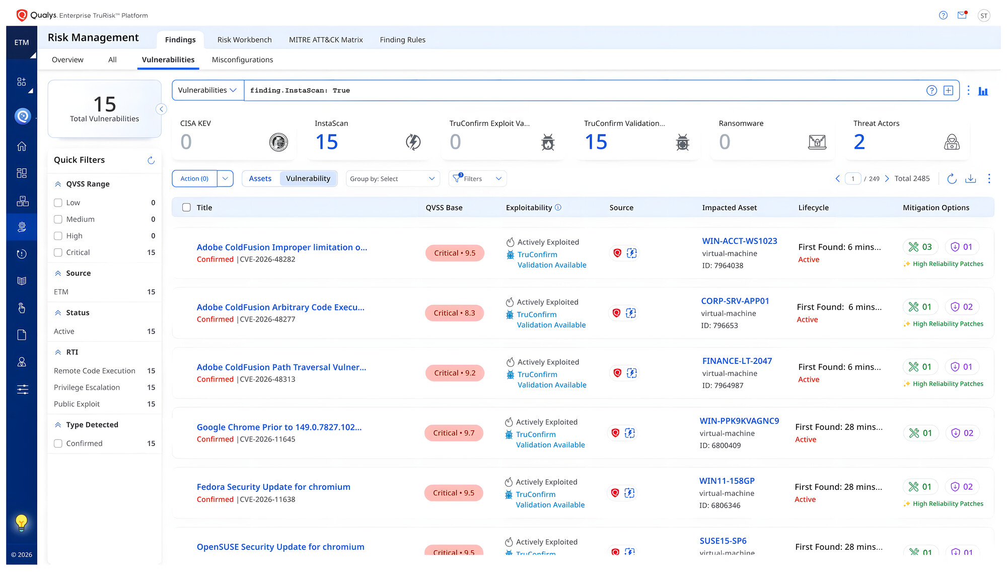Check the High QVSS range filter
This screenshot has height=572, width=1007.
(58, 236)
